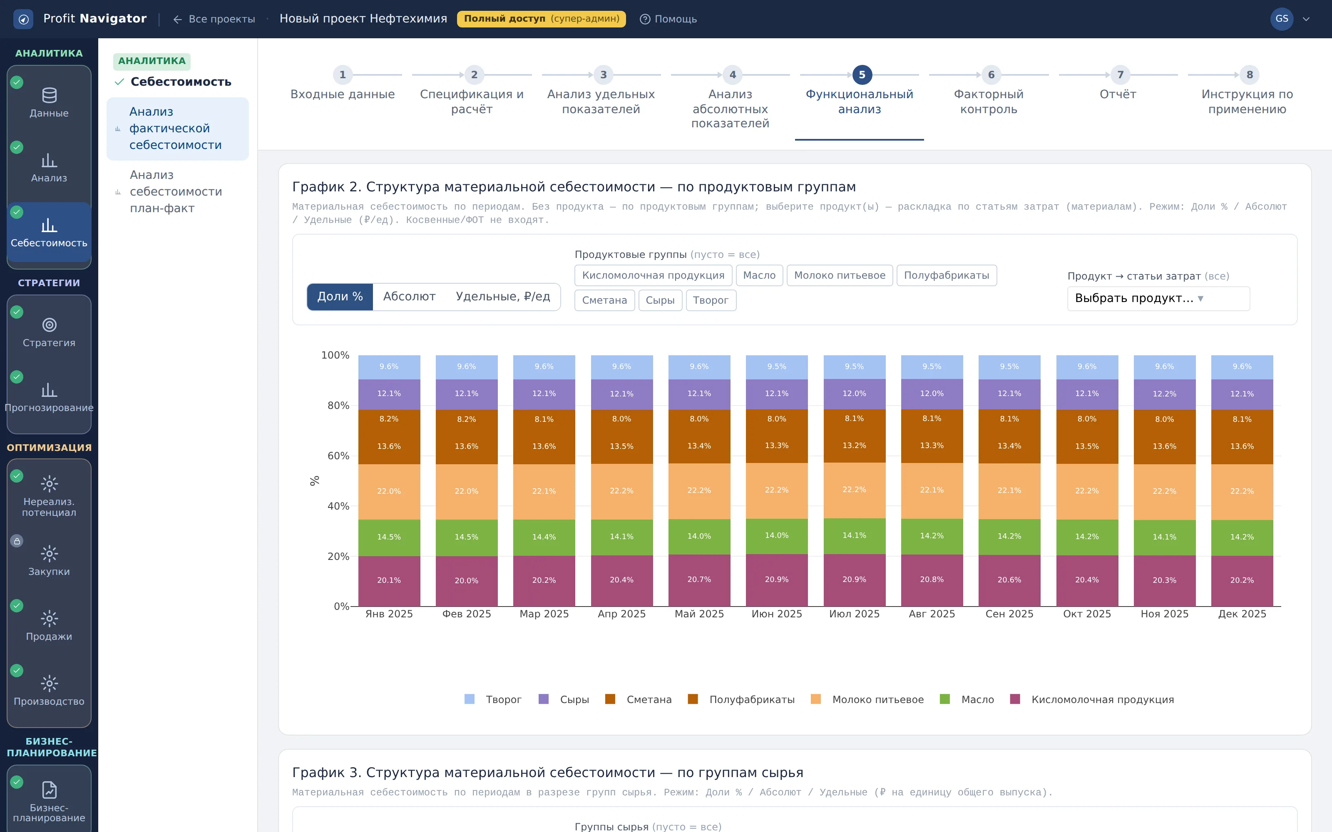The height and width of the screenshot is (832, 1332).
Task: Click the back arrow before Все проекты
Action: (x=177, y=19)
